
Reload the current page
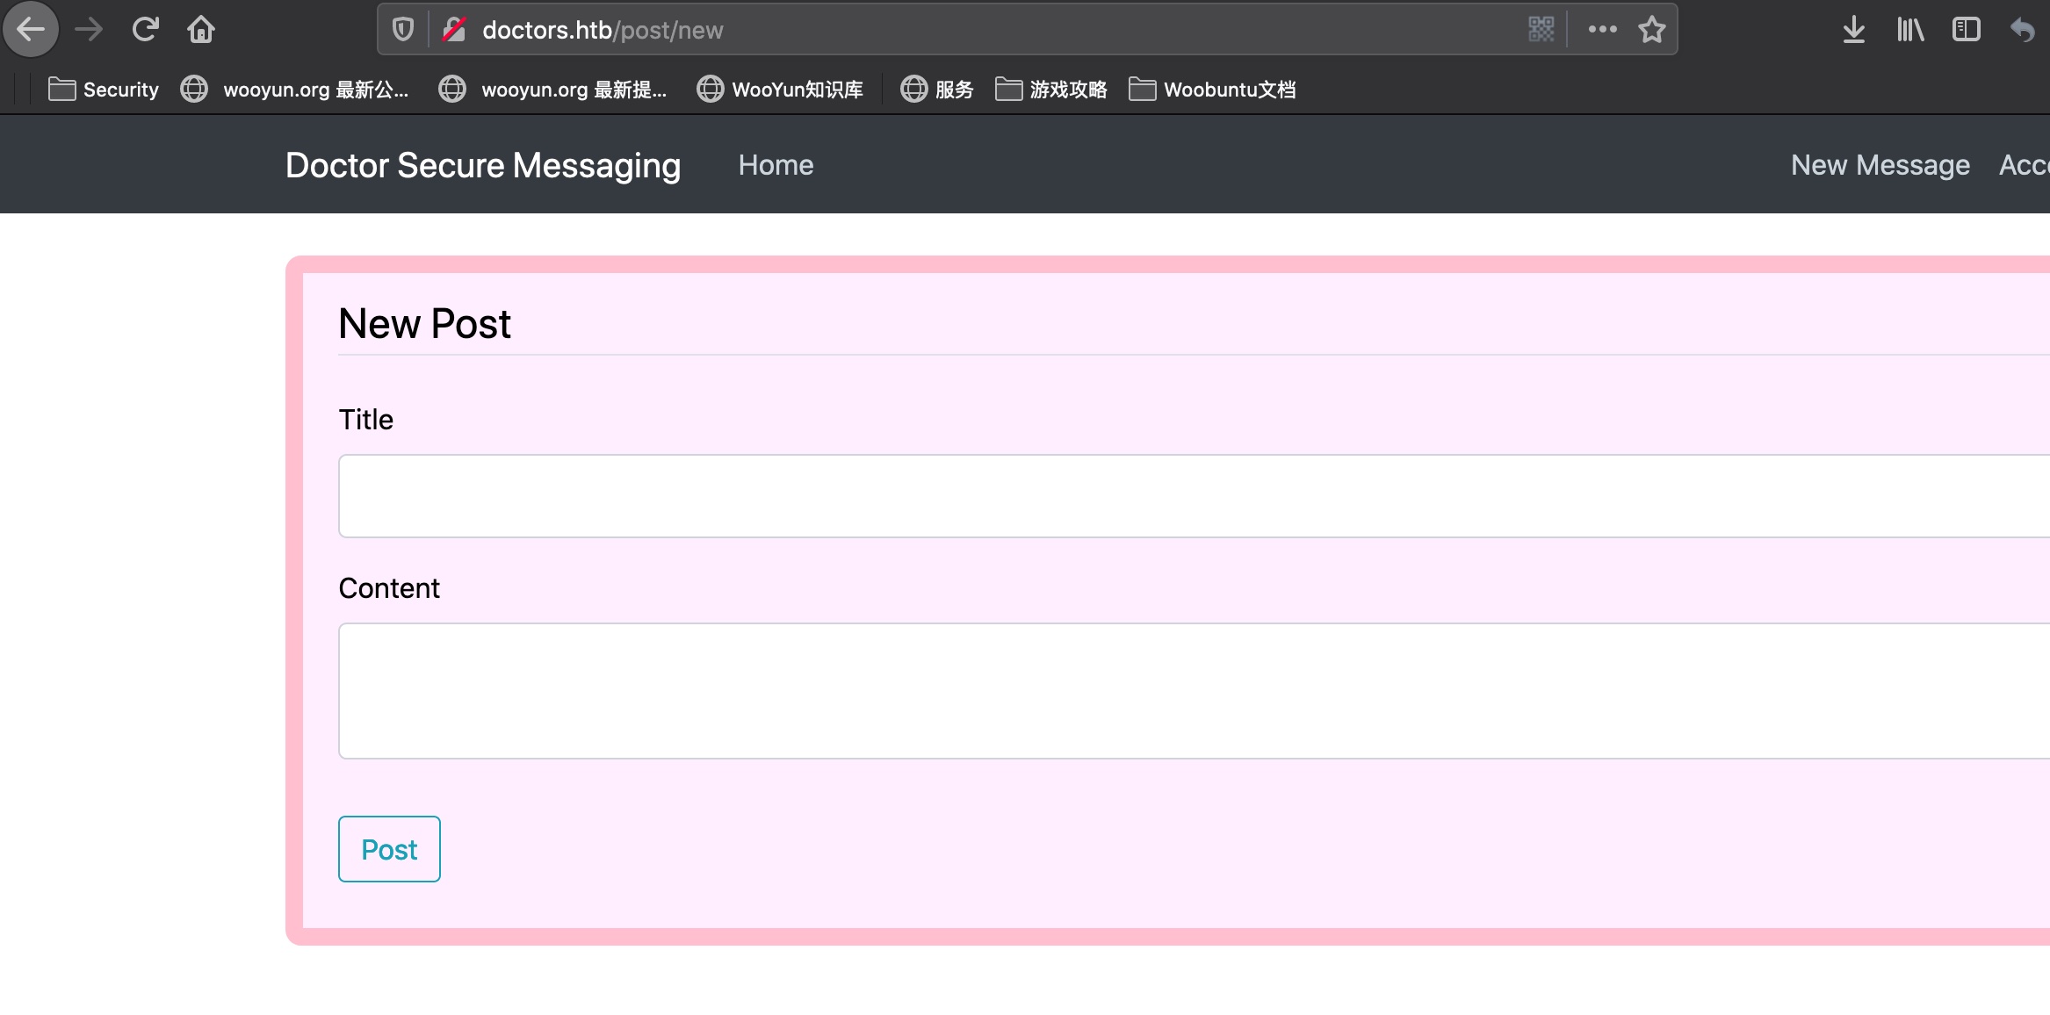pyautogui.click(x=145, y=30)
